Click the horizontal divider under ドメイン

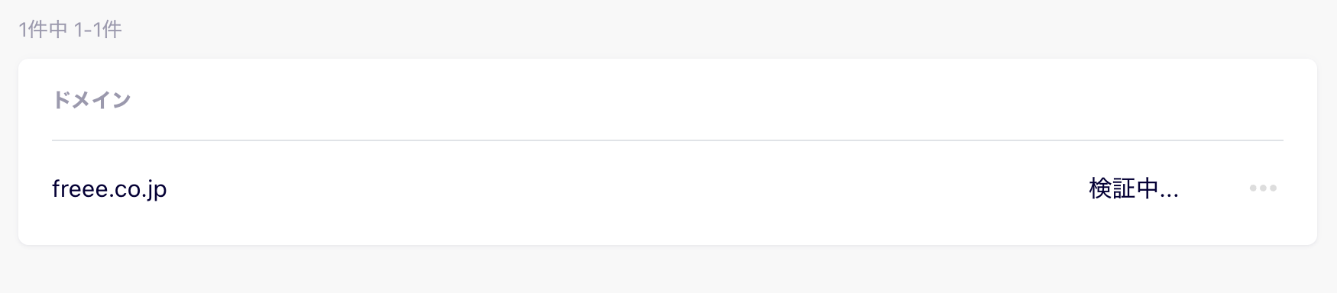668,140
